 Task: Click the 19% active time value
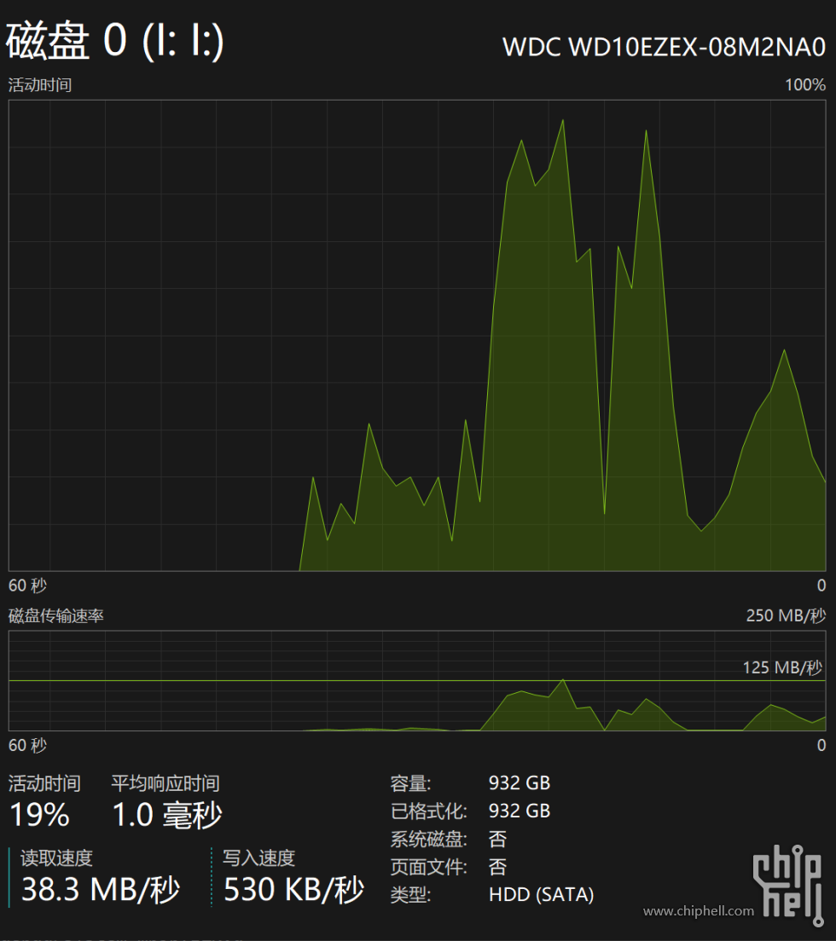point(39,815)
